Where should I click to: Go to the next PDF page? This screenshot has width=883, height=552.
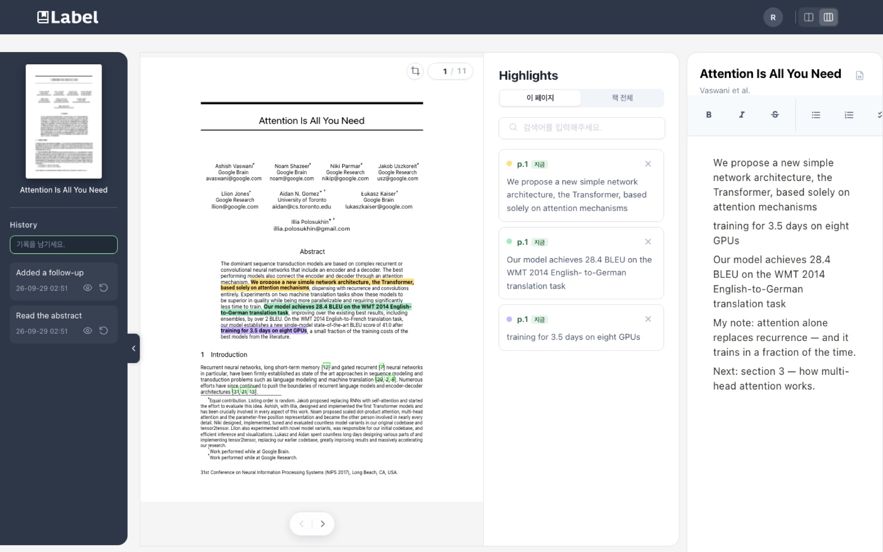(x=322, y=524)
